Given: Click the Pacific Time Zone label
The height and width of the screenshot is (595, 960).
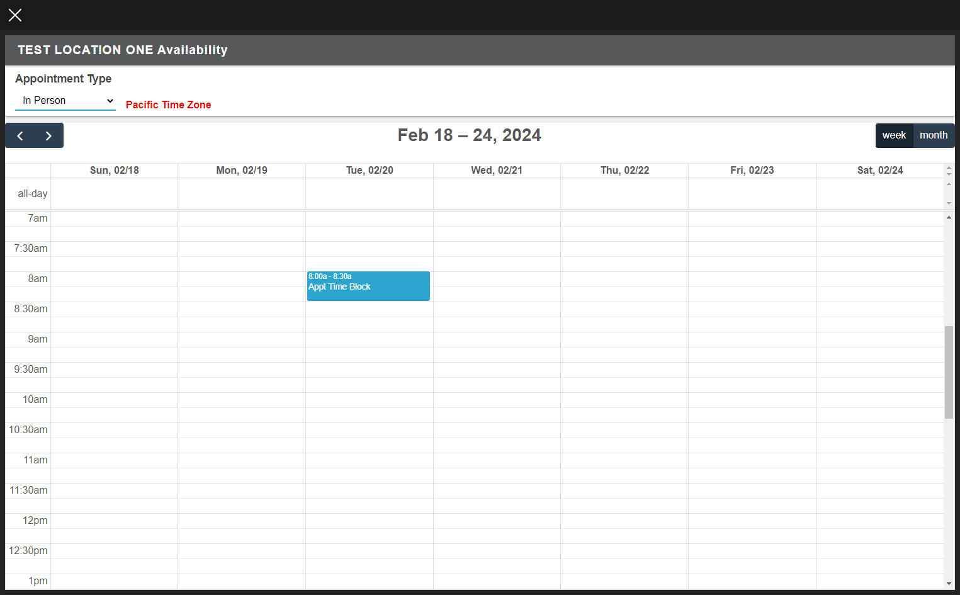Looking at the screenshot, I should coord(169,105).
